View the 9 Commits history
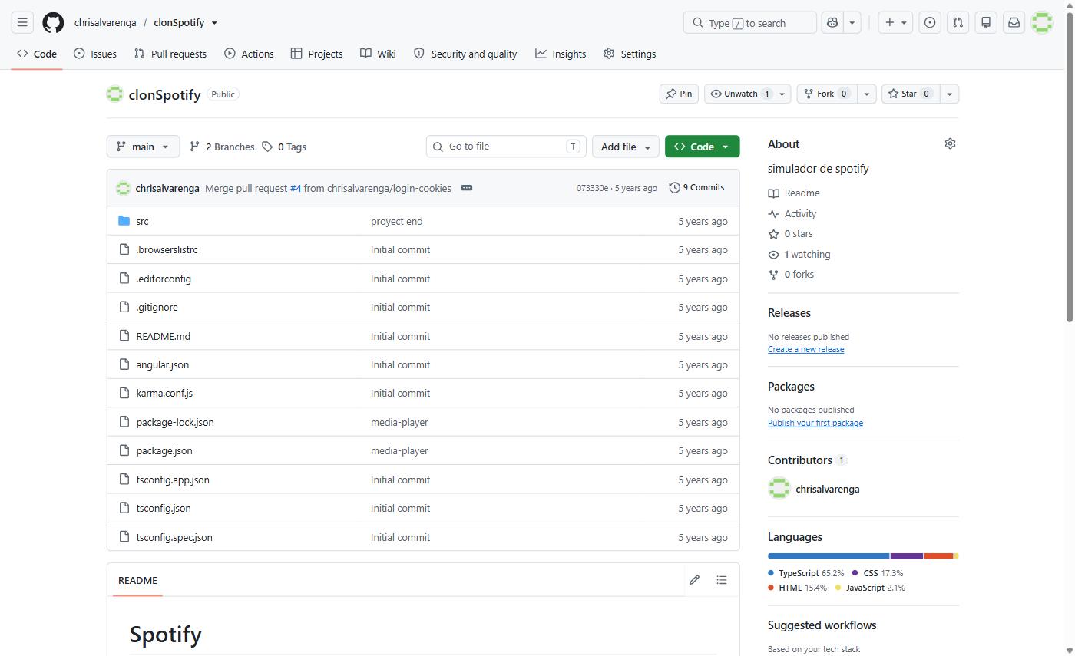This screenshot has height=656, width=1075. pos(696,187)
